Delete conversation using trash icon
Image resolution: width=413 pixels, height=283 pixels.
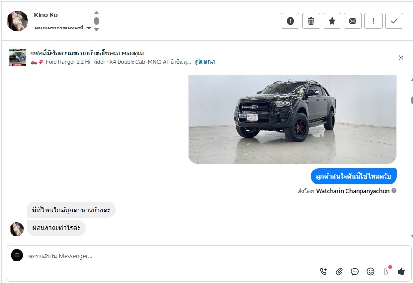click(x=311, y=21)
